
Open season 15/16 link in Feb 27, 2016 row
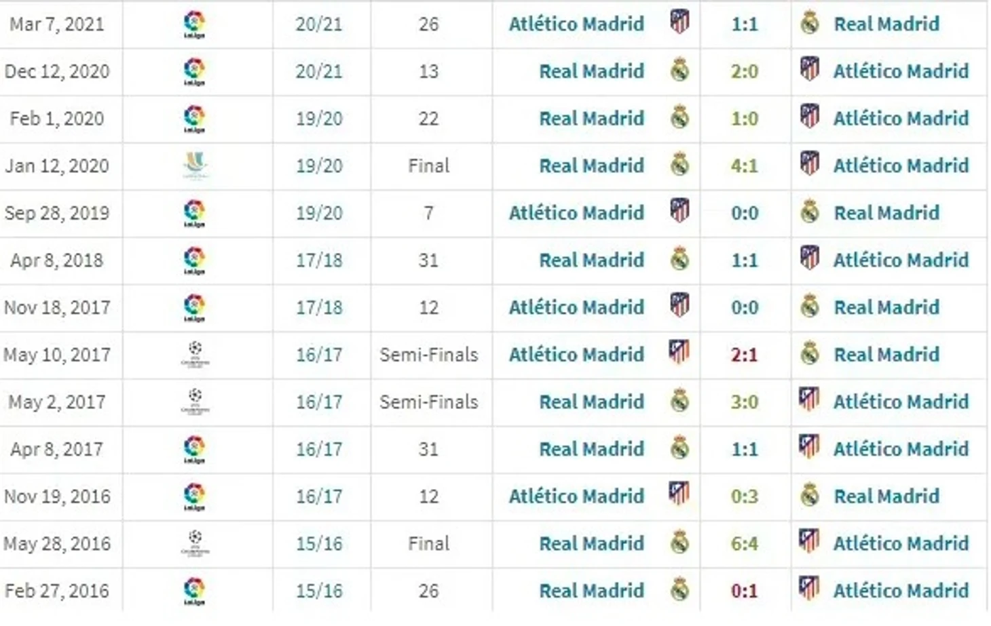[319, 591]
